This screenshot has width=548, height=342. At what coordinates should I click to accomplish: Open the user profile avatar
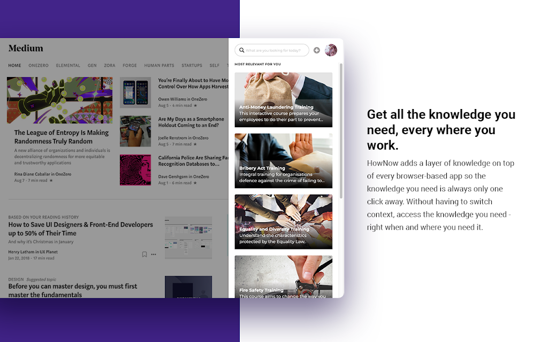[x=331, y=50]
